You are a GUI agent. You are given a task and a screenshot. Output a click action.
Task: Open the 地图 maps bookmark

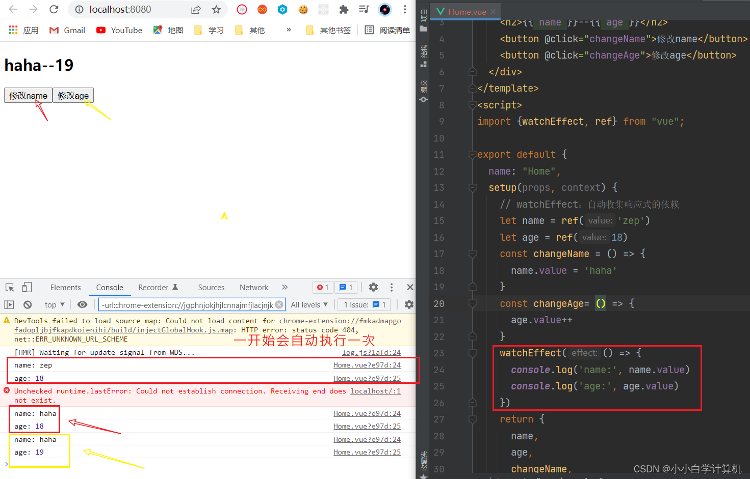[168, 30]
